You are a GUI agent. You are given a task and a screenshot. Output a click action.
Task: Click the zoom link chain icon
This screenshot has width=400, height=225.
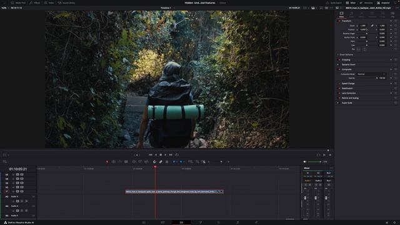click(x=372, y=26)
